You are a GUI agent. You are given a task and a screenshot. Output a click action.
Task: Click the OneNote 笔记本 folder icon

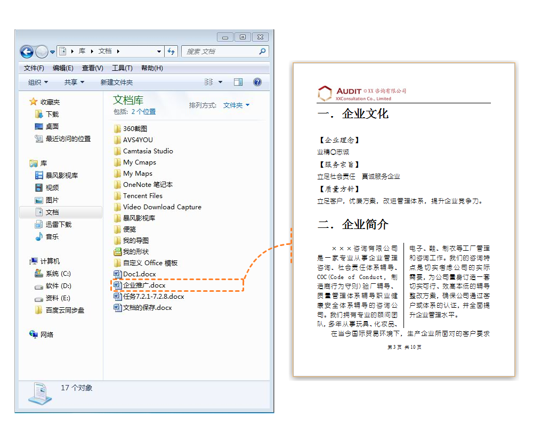117,185
